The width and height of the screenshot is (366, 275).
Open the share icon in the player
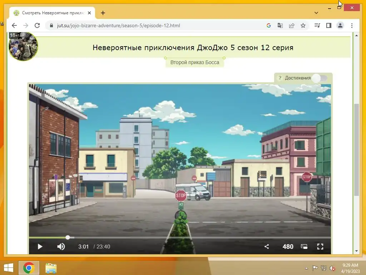click(x=267, y=246)
